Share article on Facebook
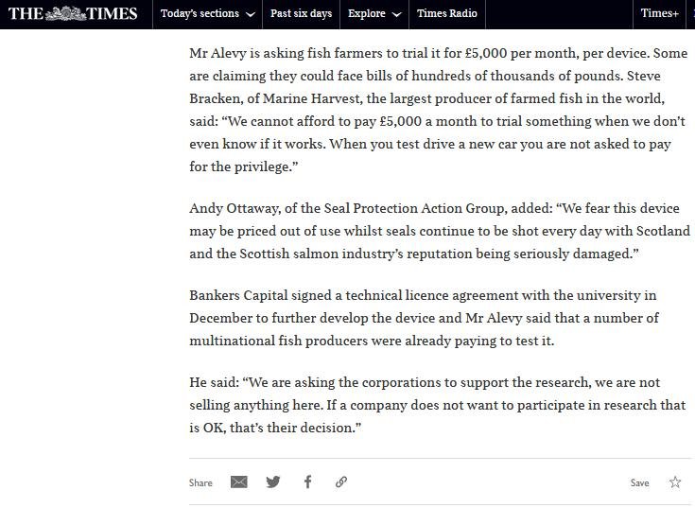Viewport: 695px width, 508px height. pos(307,482)
